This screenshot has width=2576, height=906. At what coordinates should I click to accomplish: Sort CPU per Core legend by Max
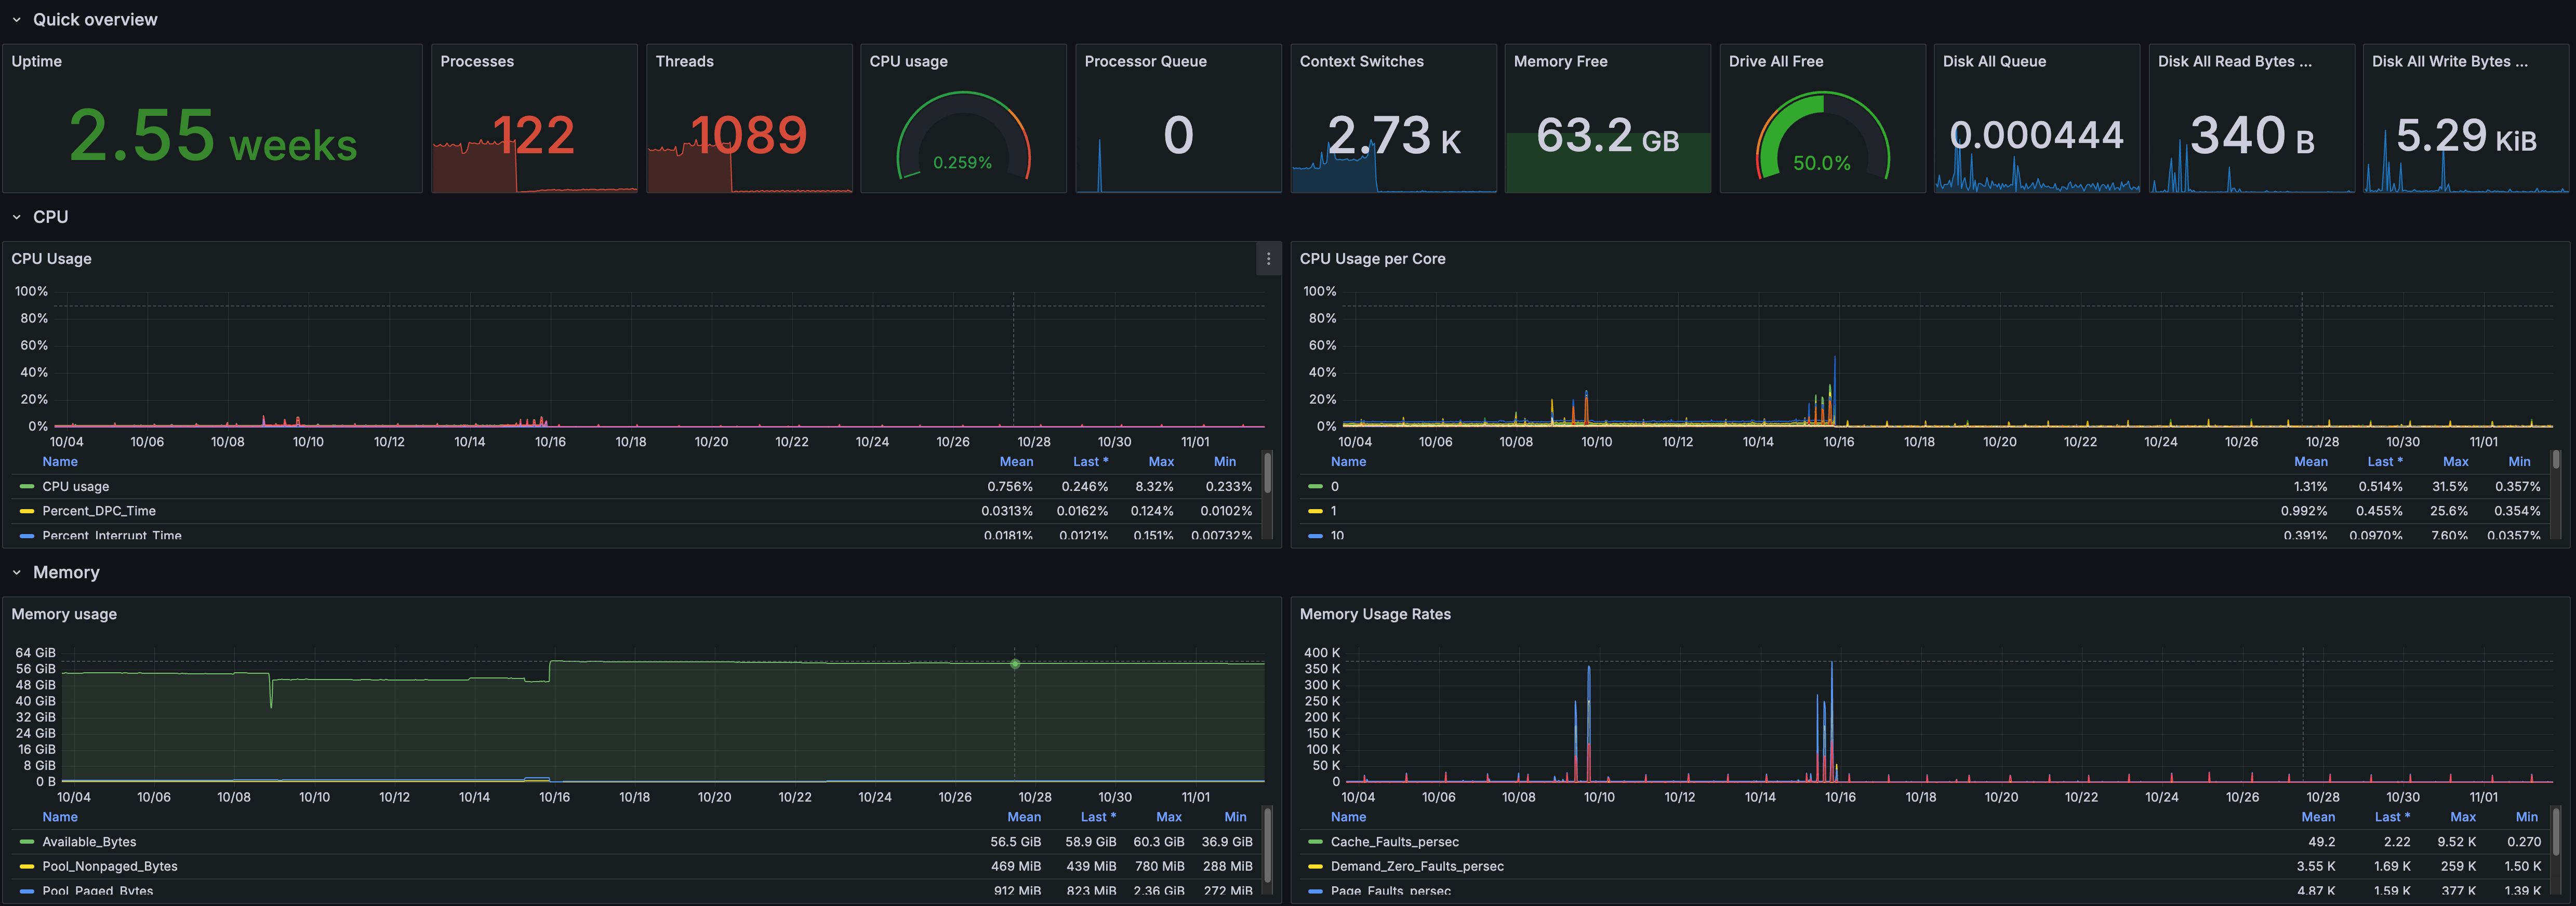(x=2455, y=462)
